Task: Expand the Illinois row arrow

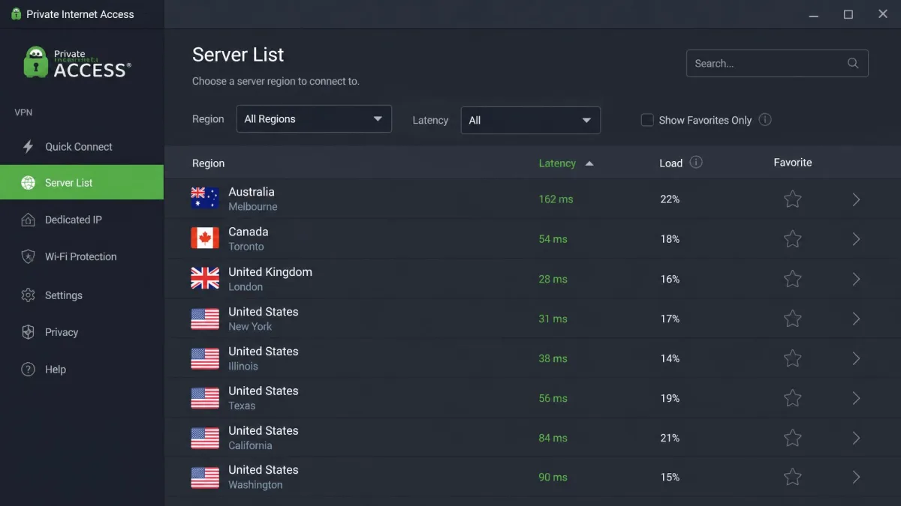Action: point(856,358)
